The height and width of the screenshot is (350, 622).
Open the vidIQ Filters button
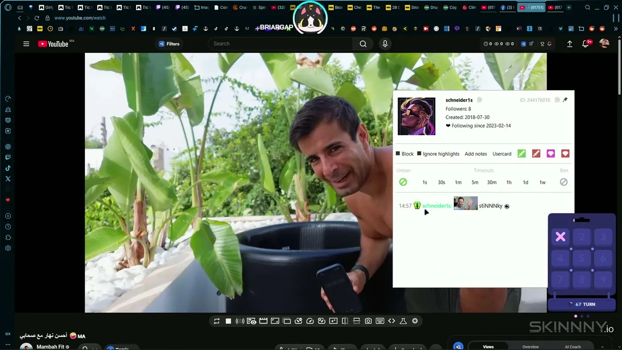click(169, 44)
